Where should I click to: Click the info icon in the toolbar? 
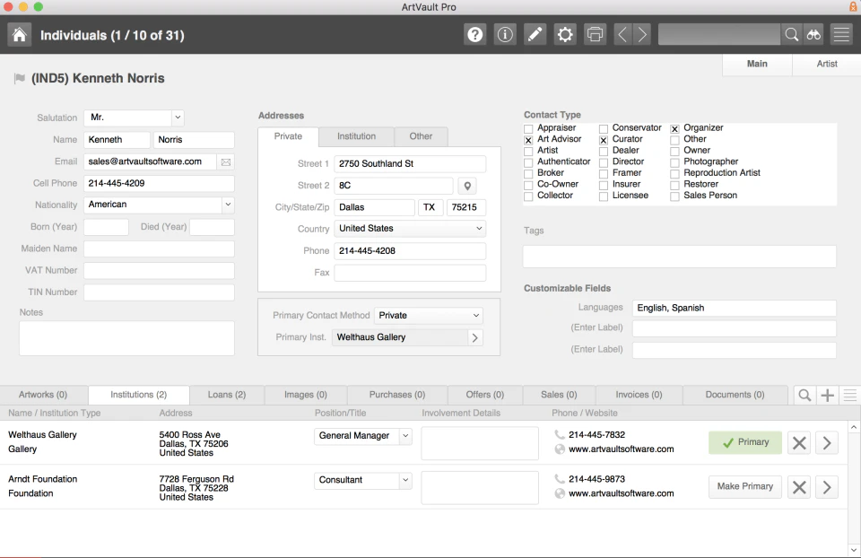pyautogui.click(x=504, y=33)
